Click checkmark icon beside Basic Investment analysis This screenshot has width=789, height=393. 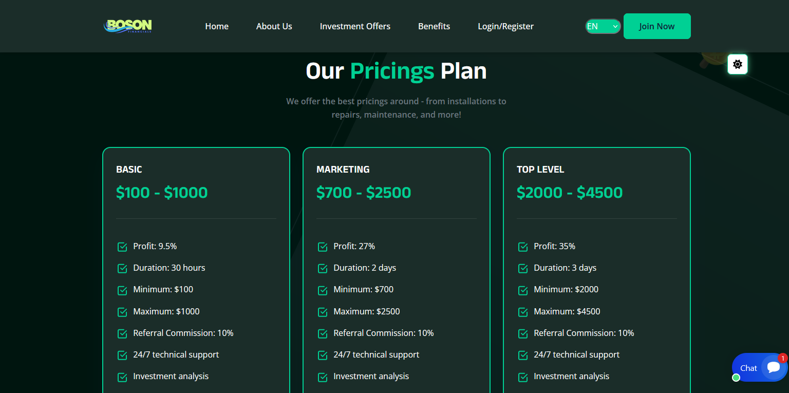(x=122, y=377)
